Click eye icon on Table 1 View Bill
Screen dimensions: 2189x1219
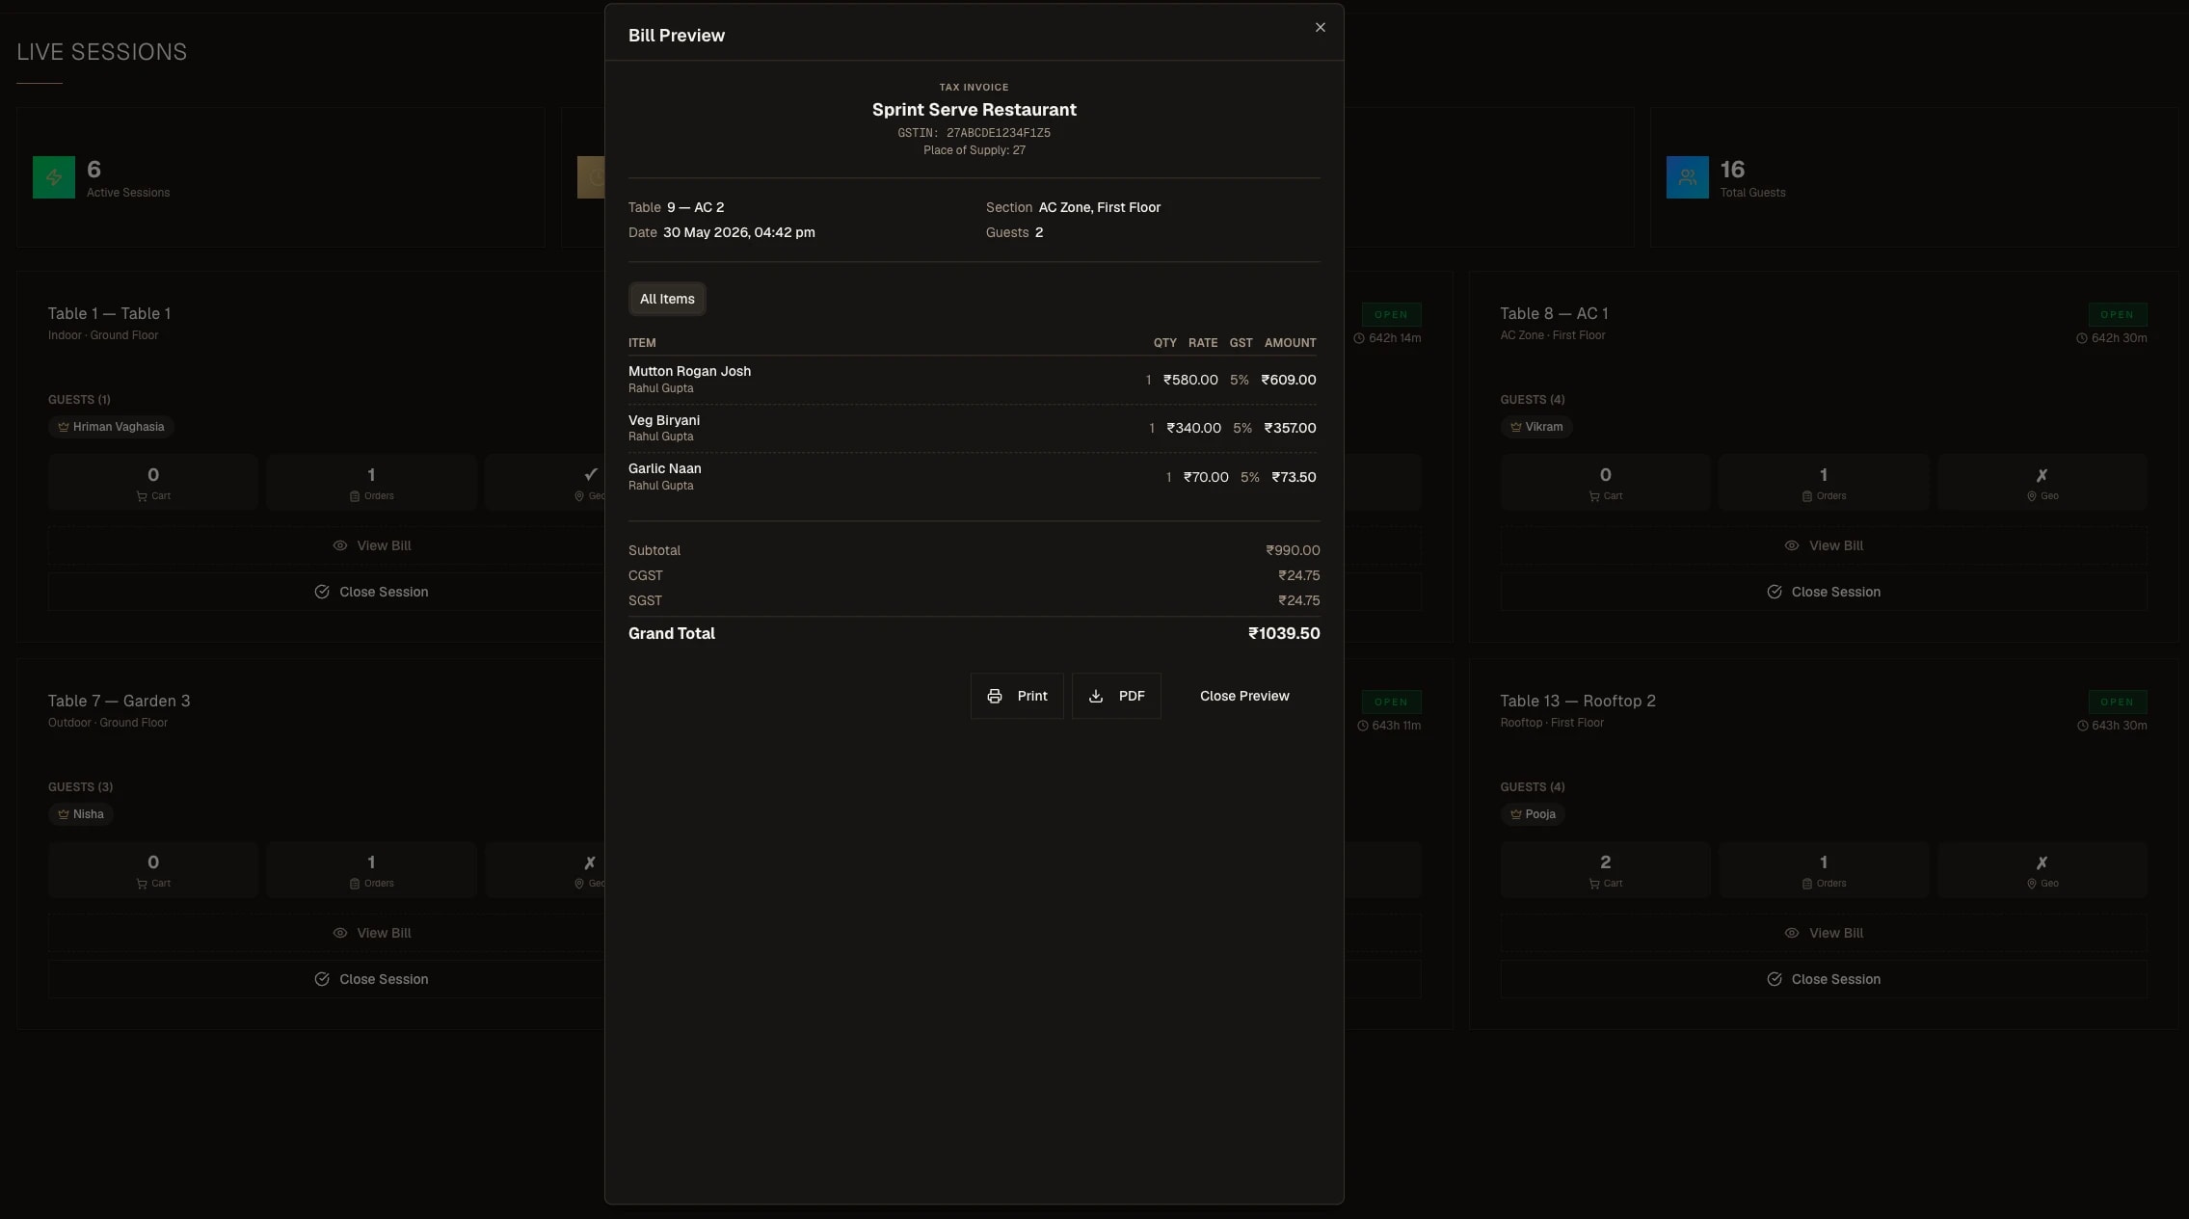coord(339,545)
